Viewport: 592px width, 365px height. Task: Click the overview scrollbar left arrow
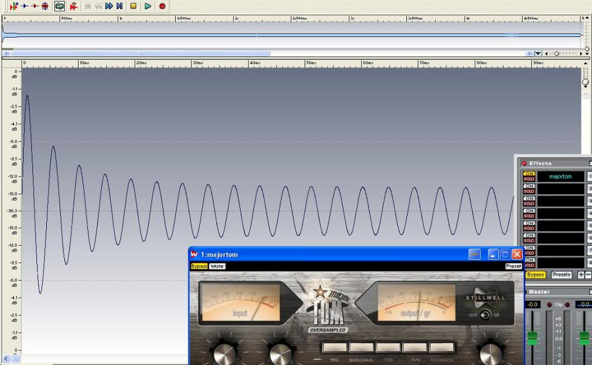[6, 54]
